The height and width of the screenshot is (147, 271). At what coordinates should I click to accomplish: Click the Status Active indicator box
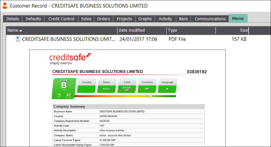coord(106,86)
